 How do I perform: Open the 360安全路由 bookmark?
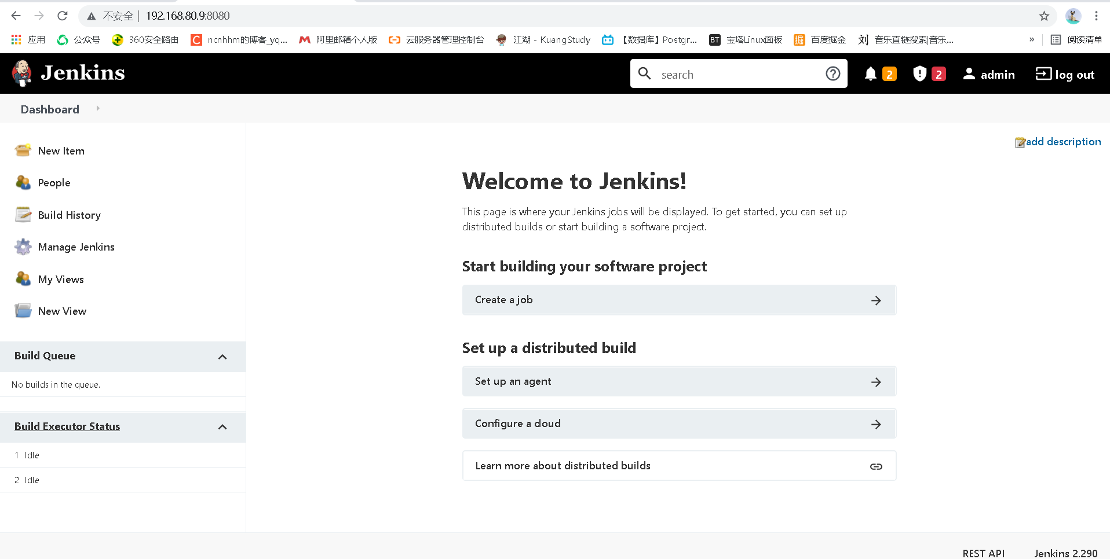tap(145, 39)
